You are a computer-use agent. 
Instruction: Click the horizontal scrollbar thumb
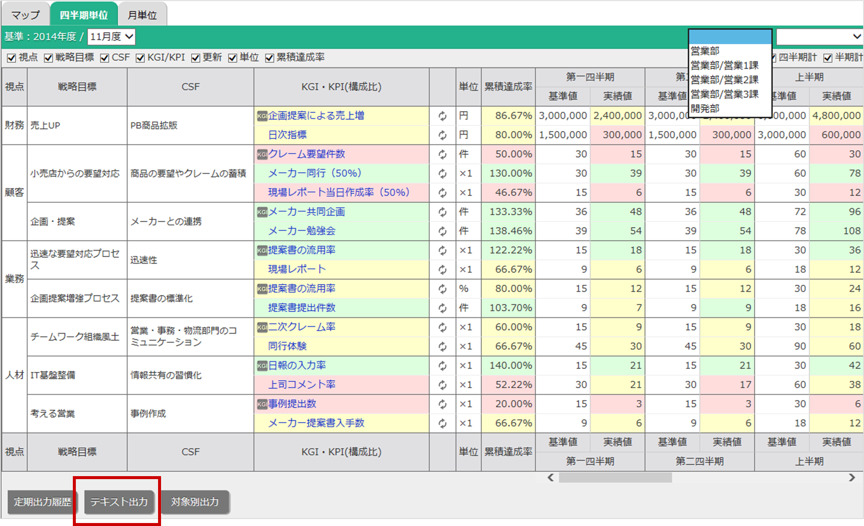point(615,477)
